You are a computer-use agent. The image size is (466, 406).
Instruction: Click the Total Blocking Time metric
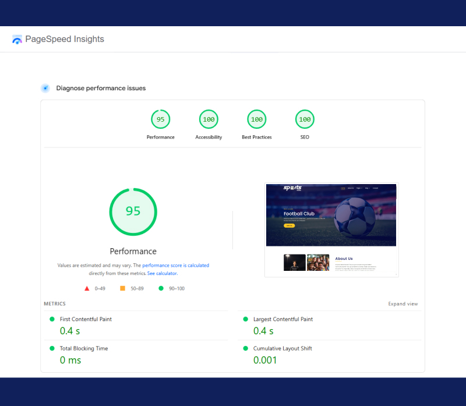click(x=83, y=348)
